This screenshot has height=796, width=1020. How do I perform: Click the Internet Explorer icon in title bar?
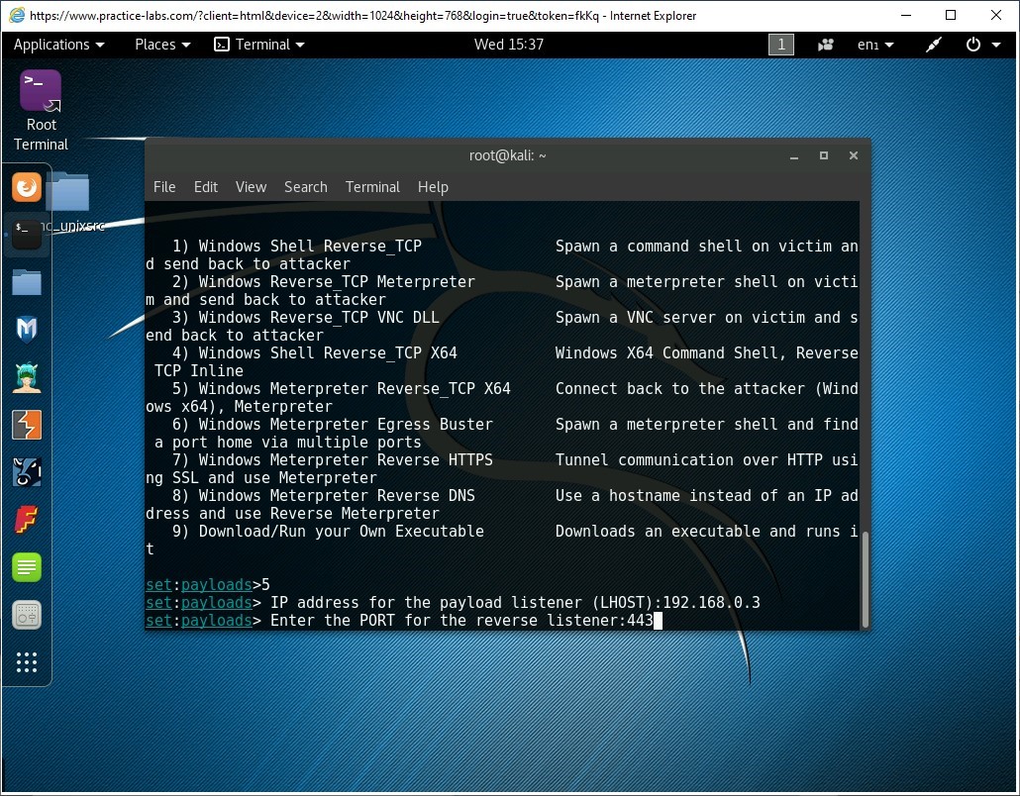tap(17, 15)
